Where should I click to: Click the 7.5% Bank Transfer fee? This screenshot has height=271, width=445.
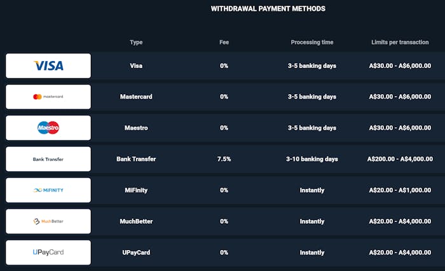[x=224, y=159]
